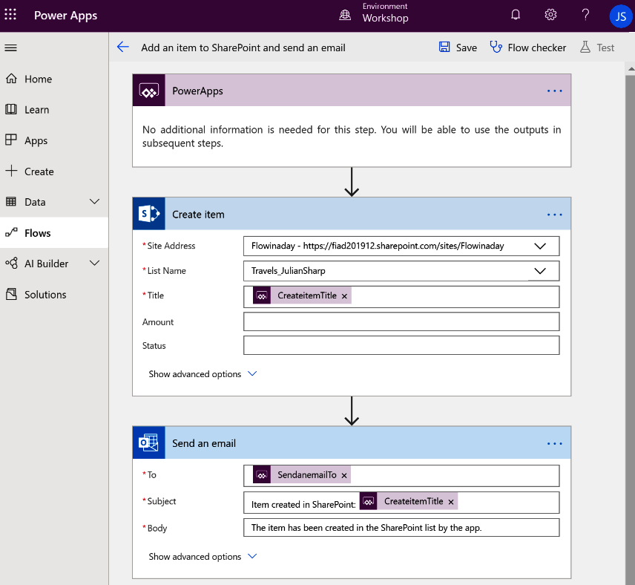Open the Create item ellipsis menu
Viewport: 635px width, 585px height.
(x=554, y=215)
